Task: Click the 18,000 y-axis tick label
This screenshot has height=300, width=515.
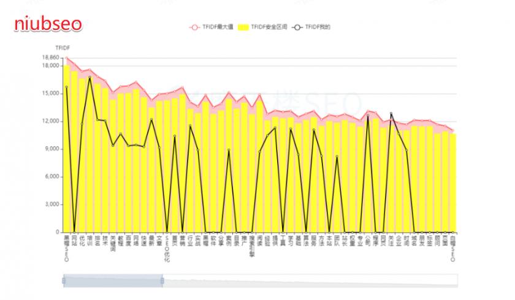Action: [x=50, y=66]
